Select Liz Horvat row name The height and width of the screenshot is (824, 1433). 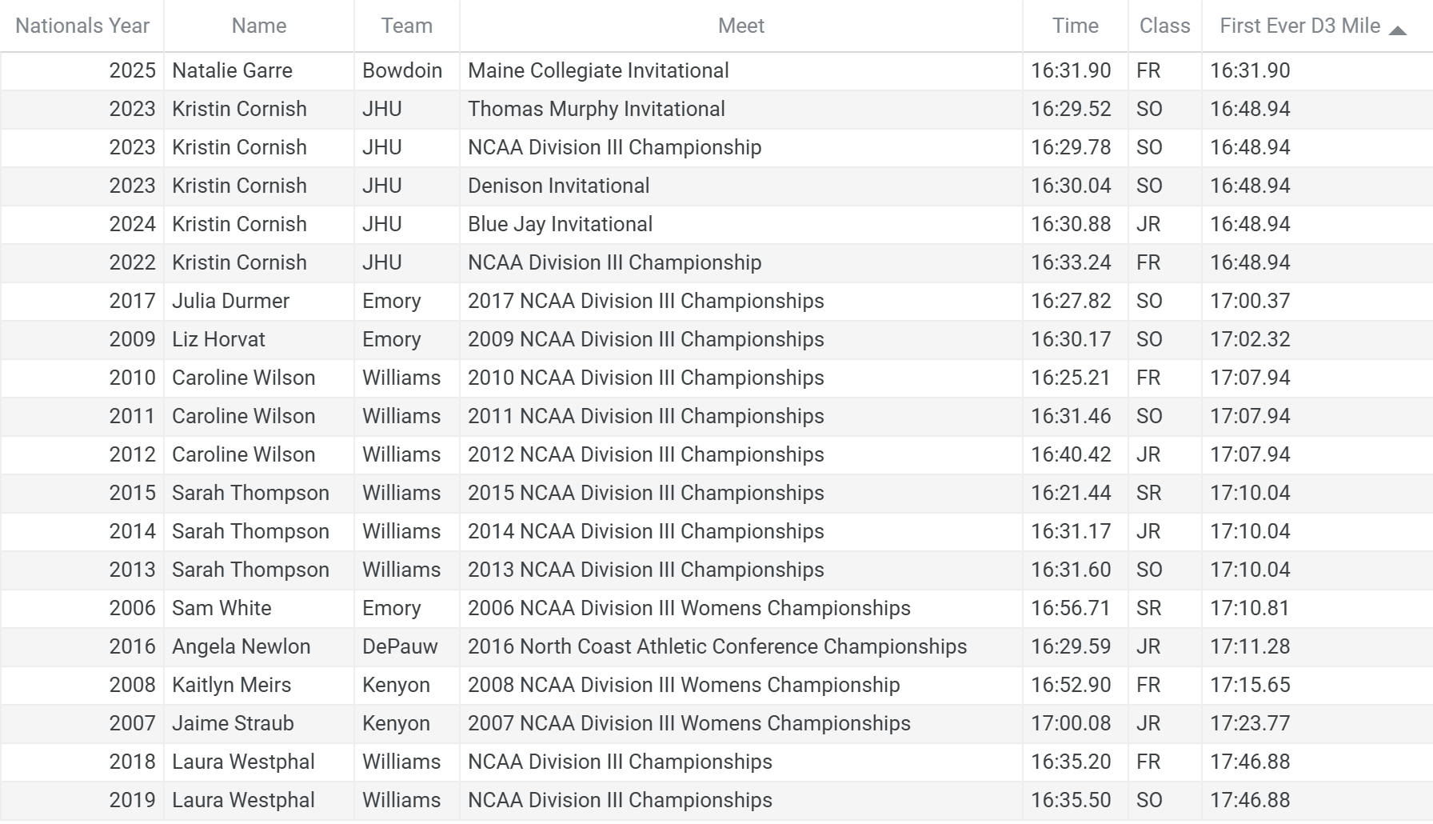[218, 339]
